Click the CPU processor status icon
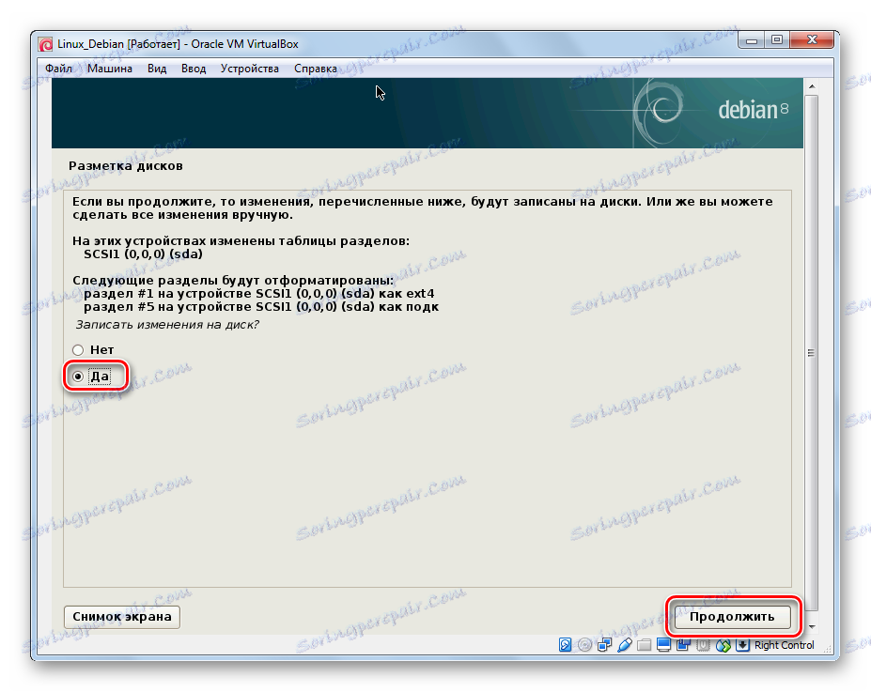 703,645
